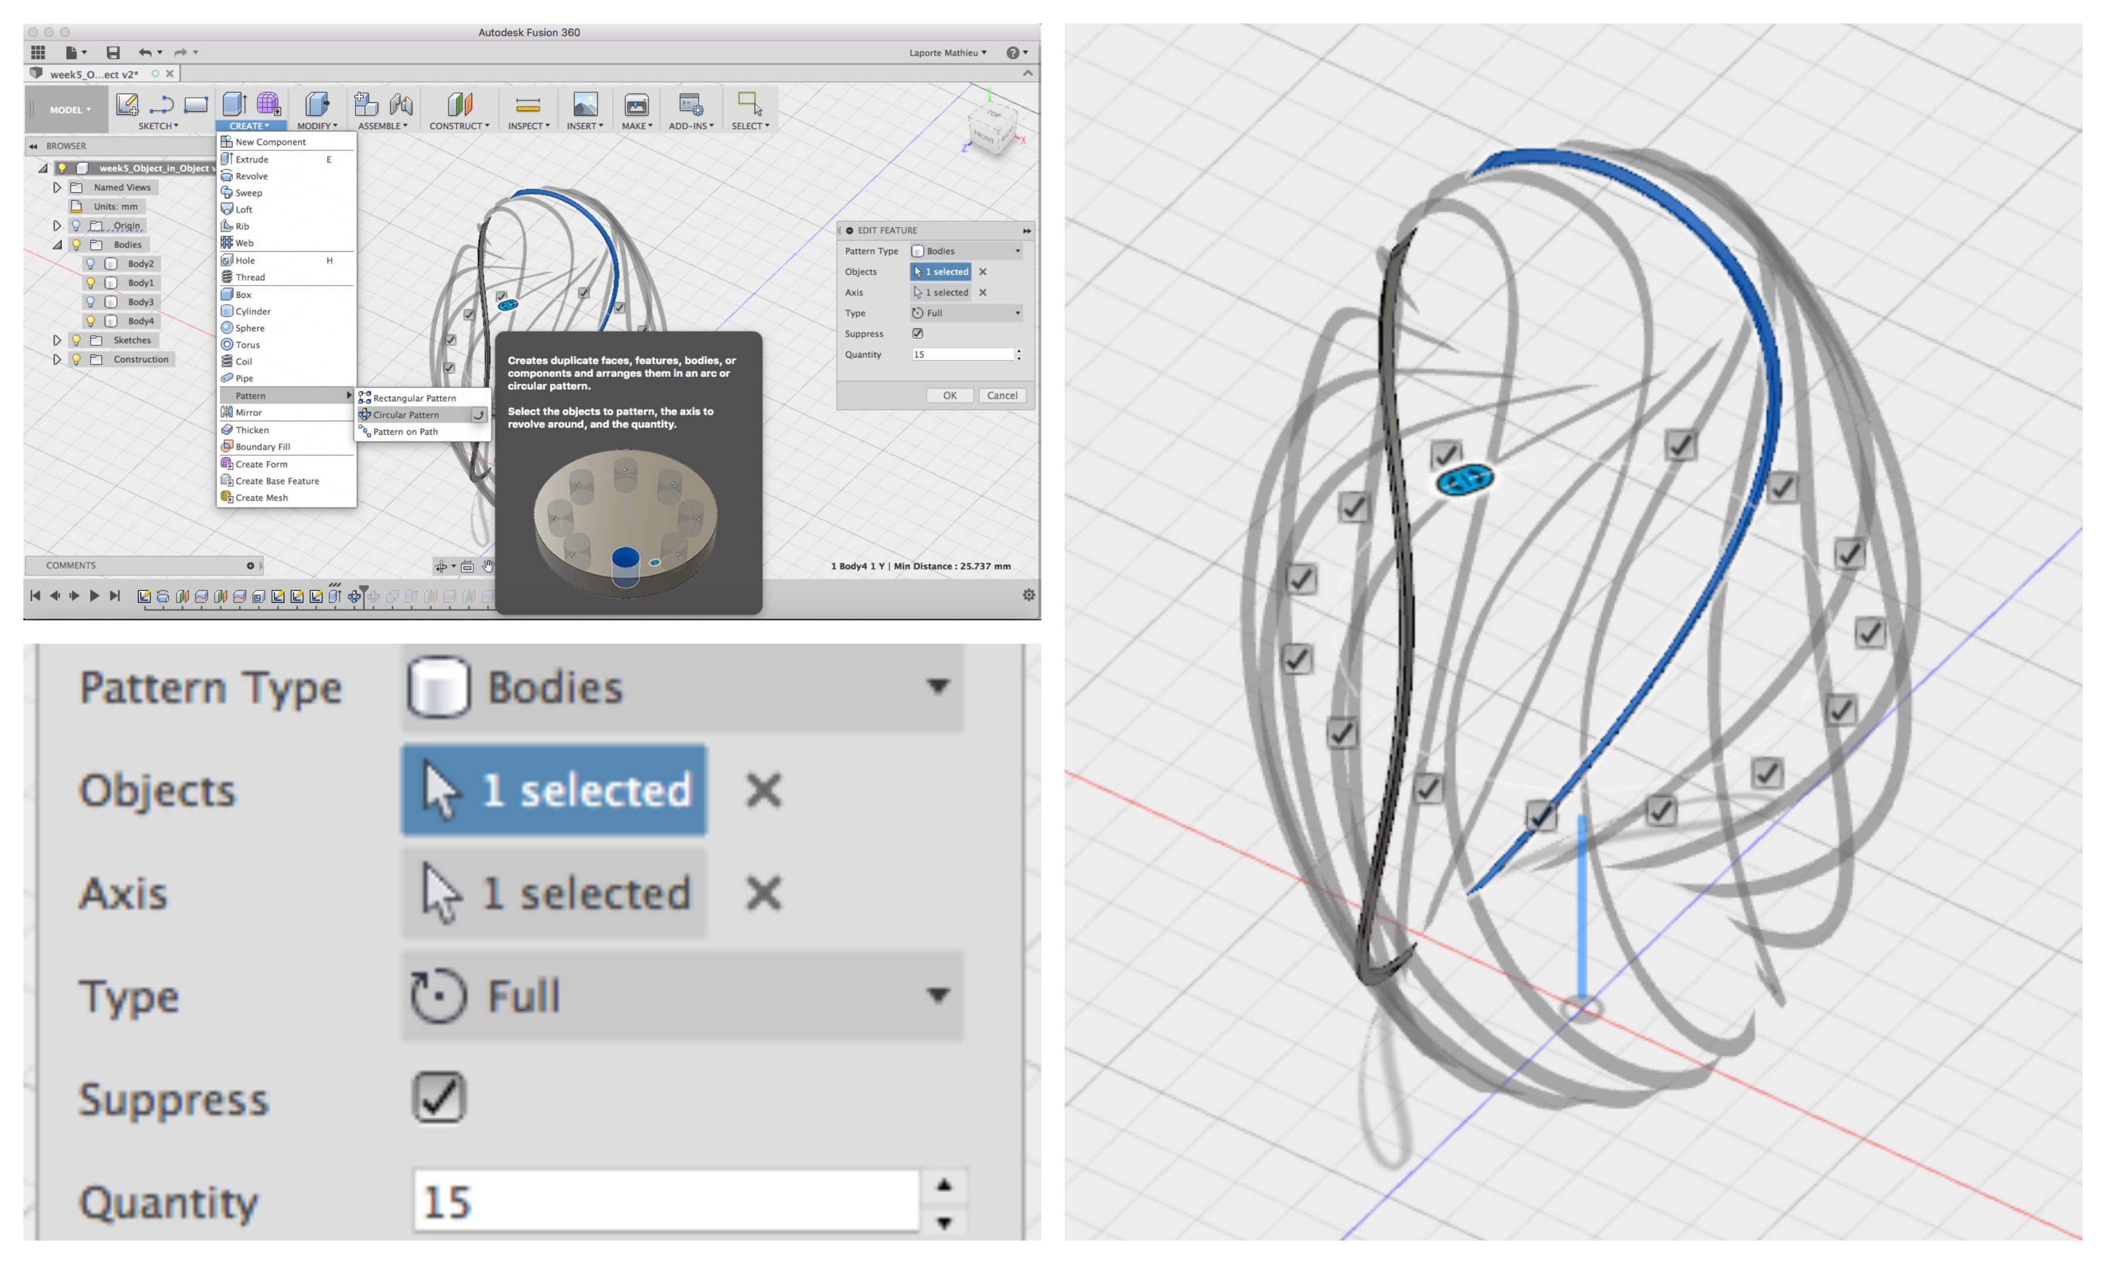Open Pattern Type dropdown in small dialog

(967, 251)
